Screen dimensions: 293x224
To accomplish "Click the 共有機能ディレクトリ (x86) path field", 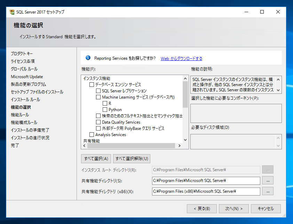I will click(x=206, y=191).
